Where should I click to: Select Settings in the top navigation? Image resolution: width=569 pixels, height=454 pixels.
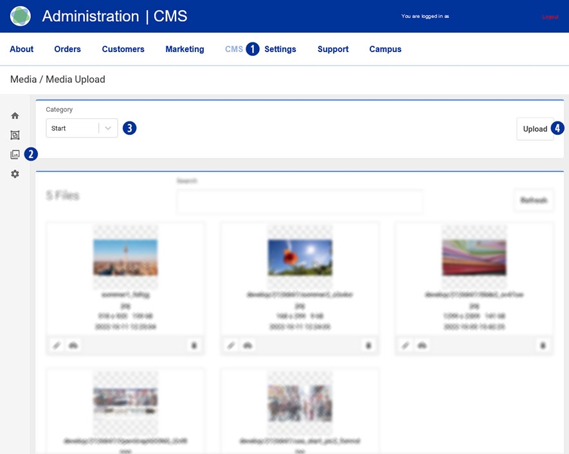point(280,49)
